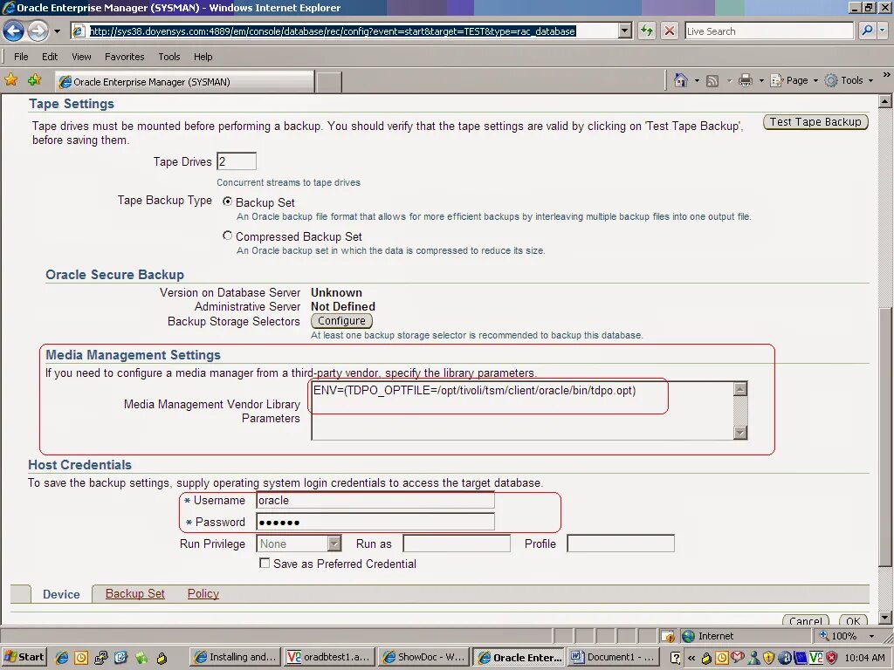Click the Home icon in toolbar
The height and width of the screenshot is (670, 894).
click(x=681, y=80)
